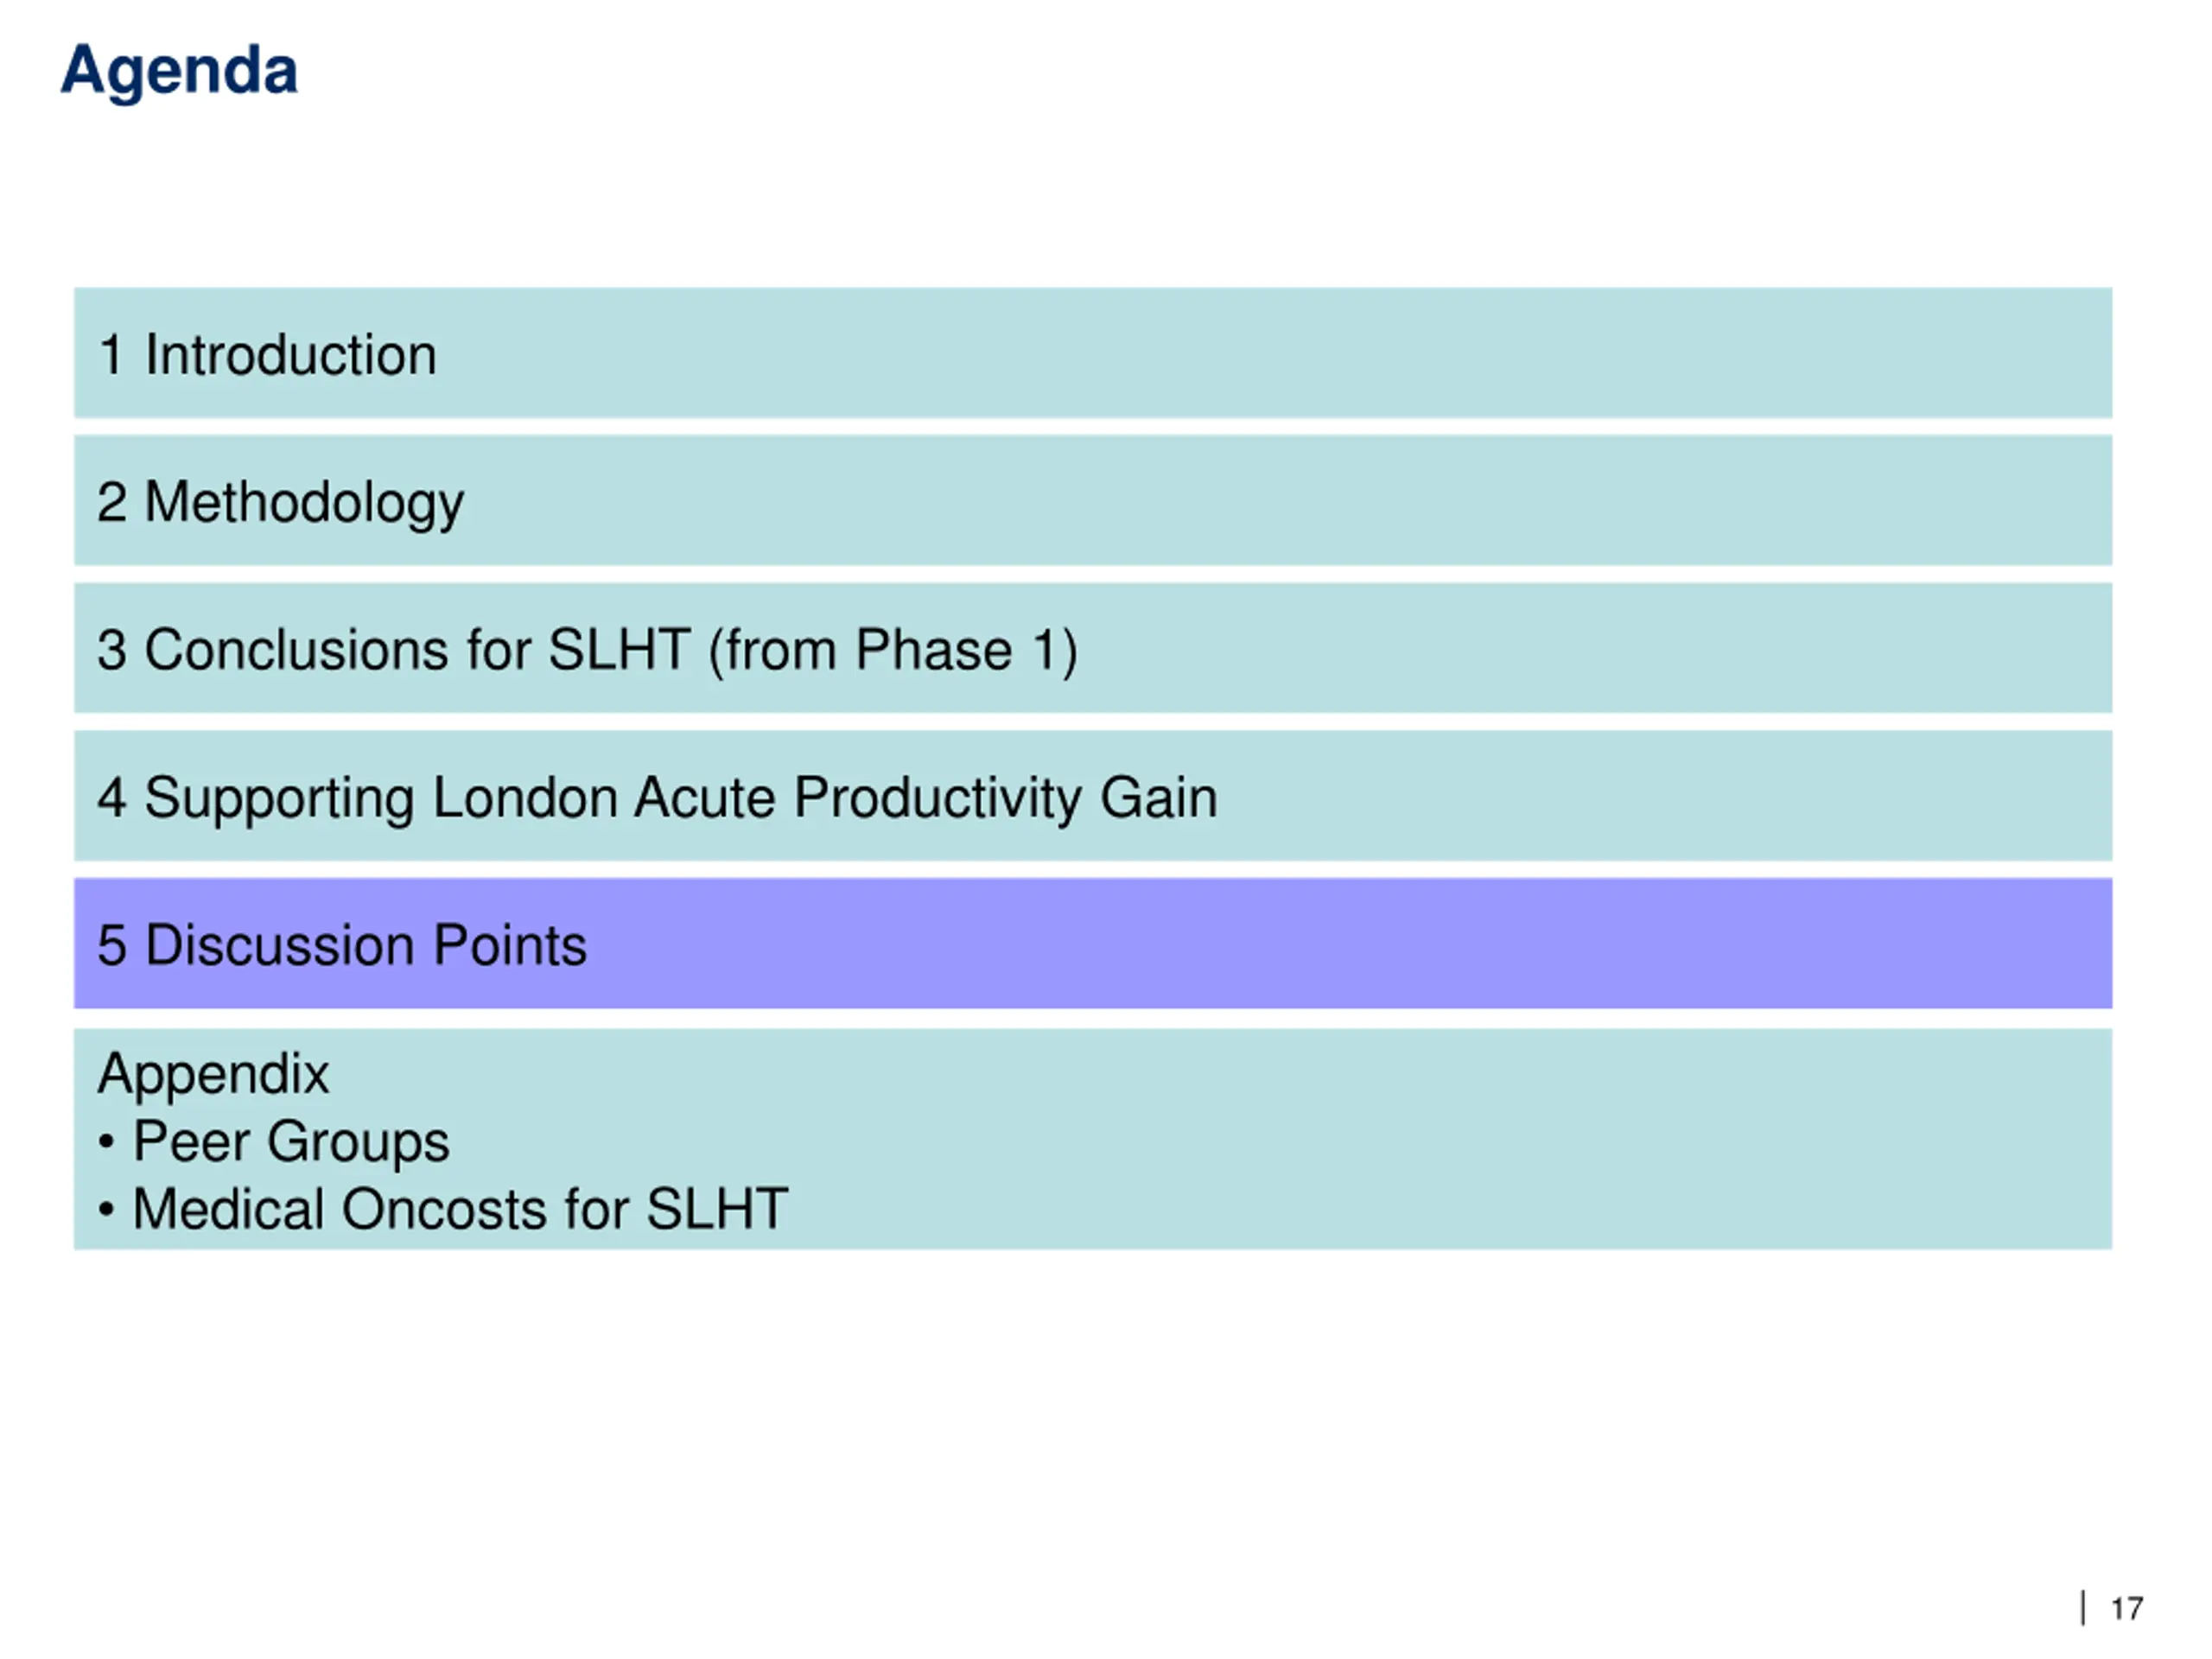Image resolution: width=2212 pixels, height=1659 pixels.
Task: Open the Peer Groups appendix entry
Action: pos(291,1142)
